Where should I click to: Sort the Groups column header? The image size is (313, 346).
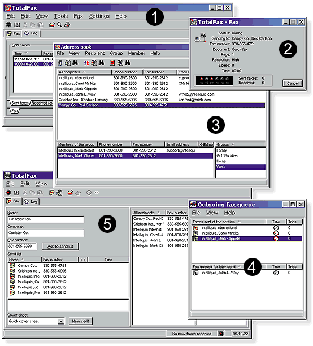click(240, 145)
